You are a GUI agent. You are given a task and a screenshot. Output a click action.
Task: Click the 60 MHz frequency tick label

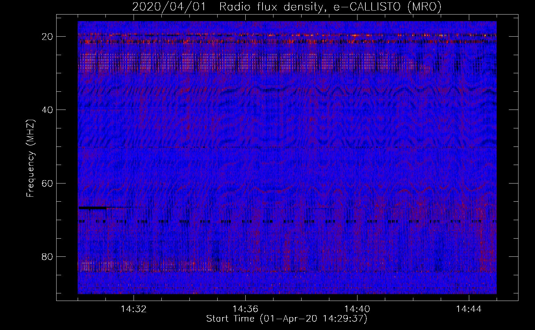coord(48,183)
